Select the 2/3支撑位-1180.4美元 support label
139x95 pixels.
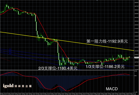click(58, 68)
